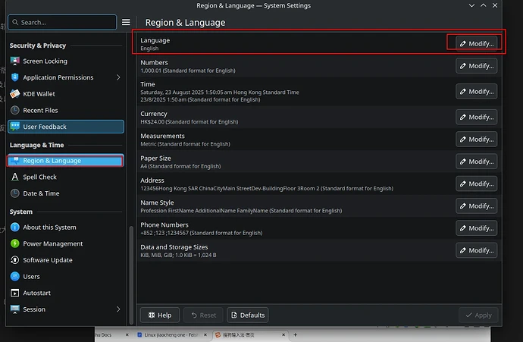Click the Defaults button
Image resolution: width=523 pixels, height=342 pixels.
click(x=247, y=315)
